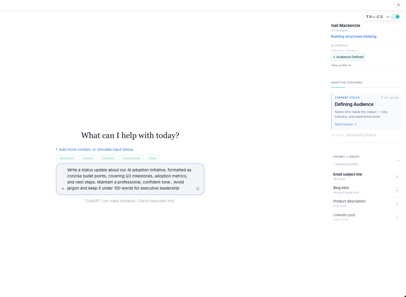Click the Audience Defined strength badge
Screen dimensions: 406x297
point(348,57)
